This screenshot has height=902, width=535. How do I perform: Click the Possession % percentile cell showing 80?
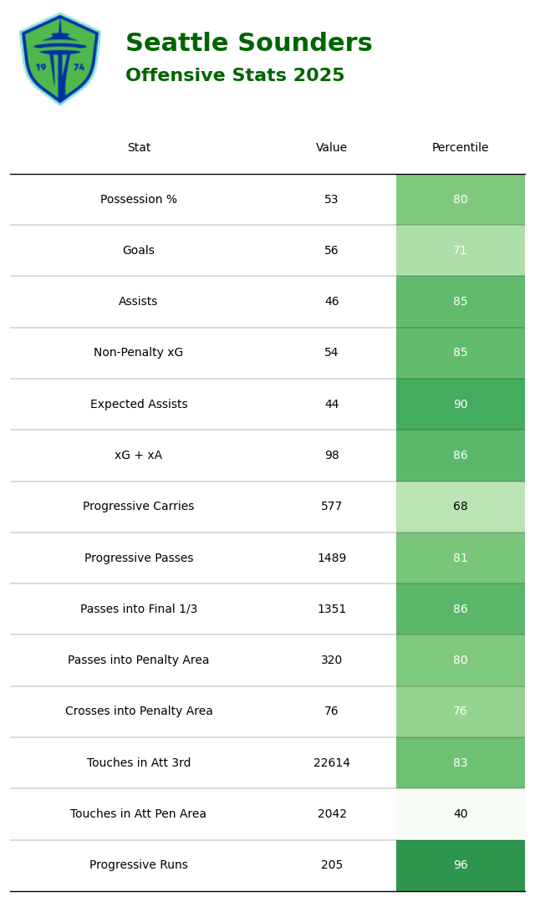(x=461, y=200)
